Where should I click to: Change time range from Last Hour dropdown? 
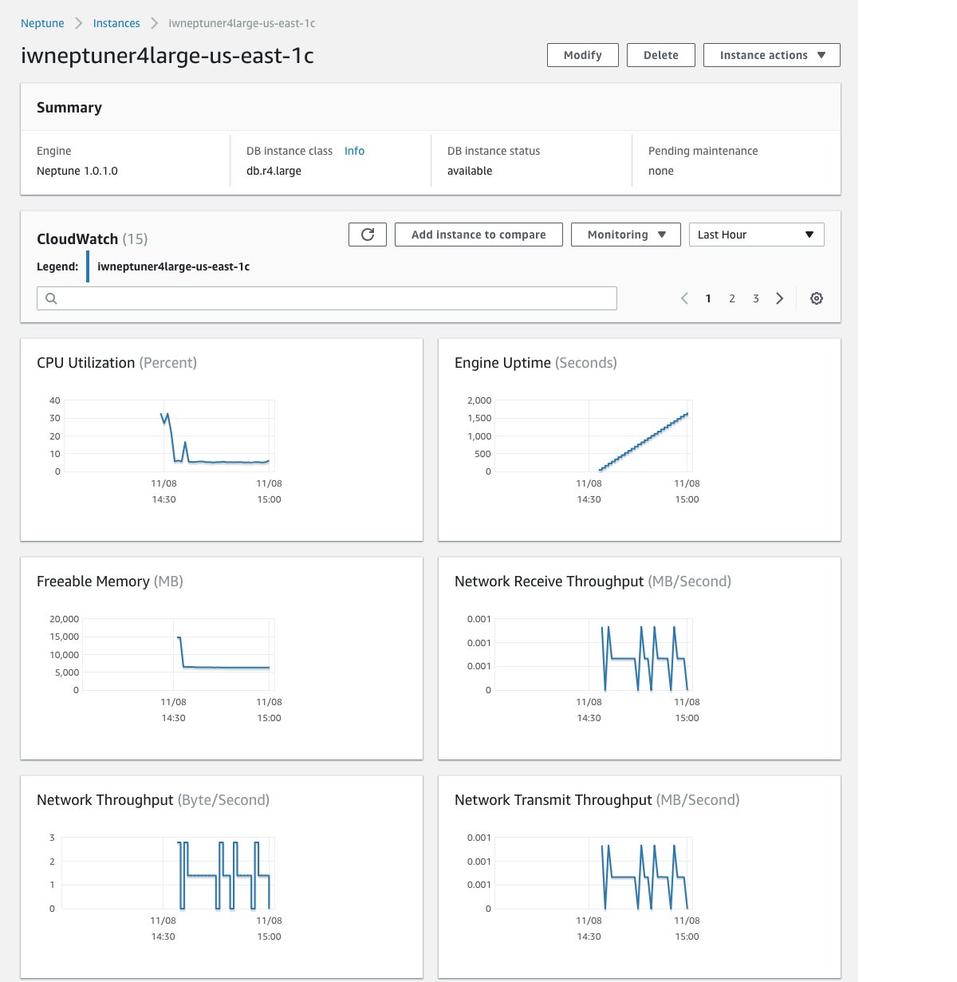pos(755,234)
